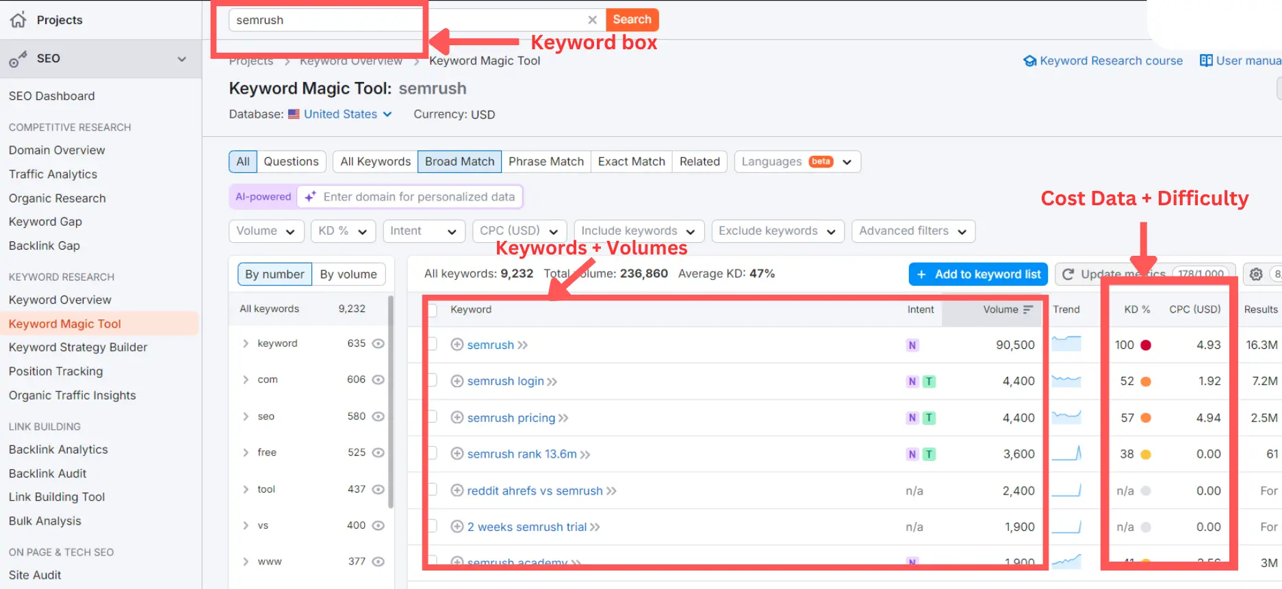The image size is (1282, 589).
Task: Click the SEO gear icon in sidebar
Action: tap(18, 59)
